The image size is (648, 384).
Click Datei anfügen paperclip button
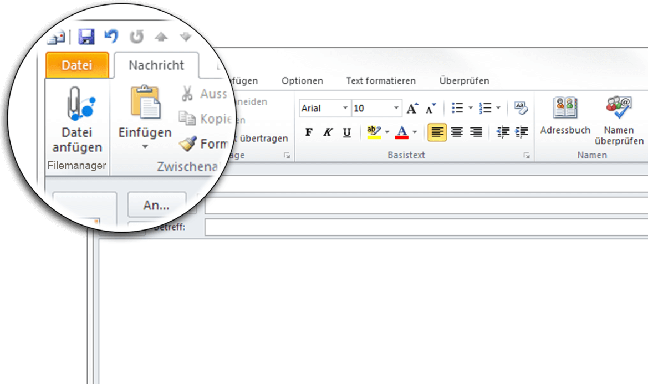point(77,121)
